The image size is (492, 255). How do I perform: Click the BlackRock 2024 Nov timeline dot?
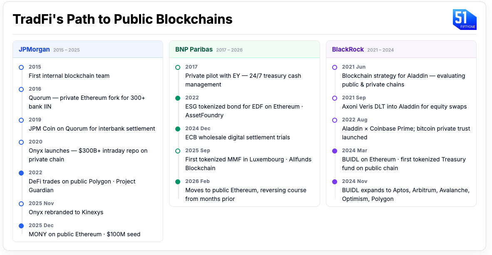(x=335, y=181)
